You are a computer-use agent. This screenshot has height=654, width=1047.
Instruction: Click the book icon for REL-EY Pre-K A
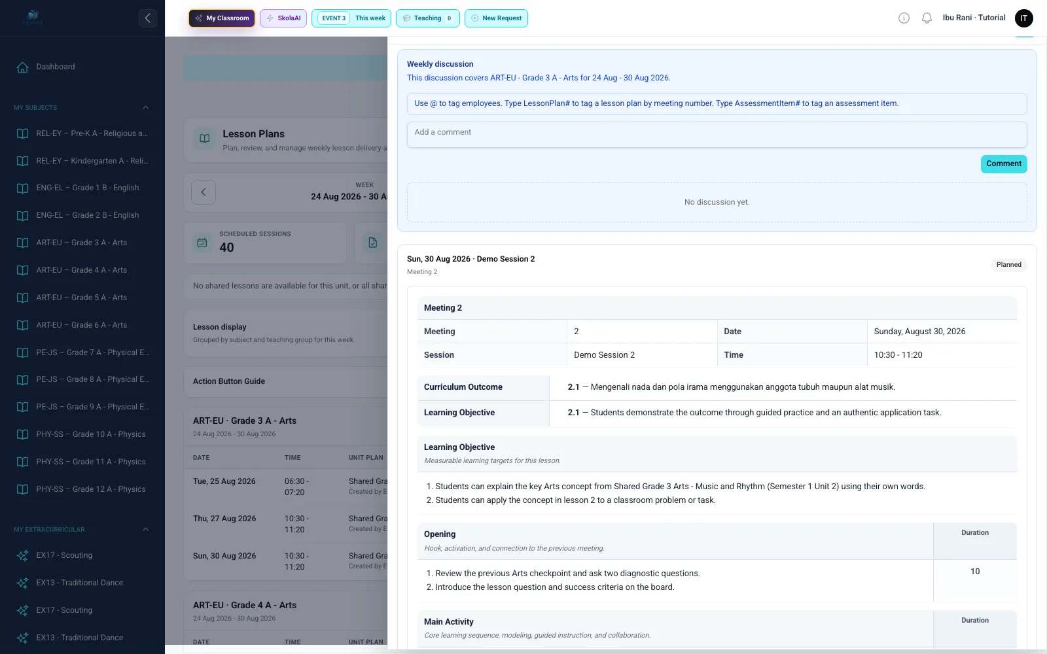22,133
